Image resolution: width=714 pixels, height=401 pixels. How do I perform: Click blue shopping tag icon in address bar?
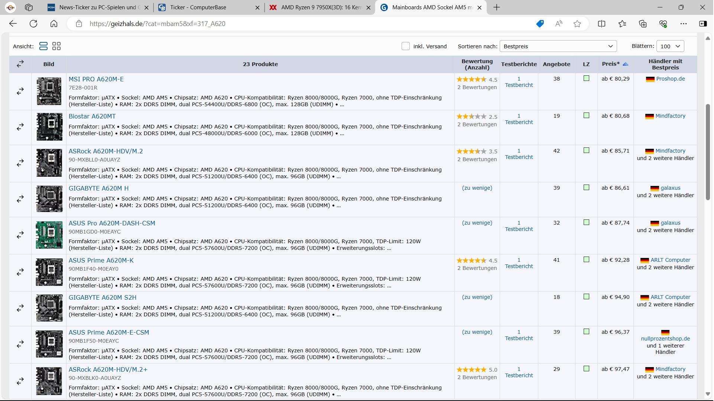[540, 24]
